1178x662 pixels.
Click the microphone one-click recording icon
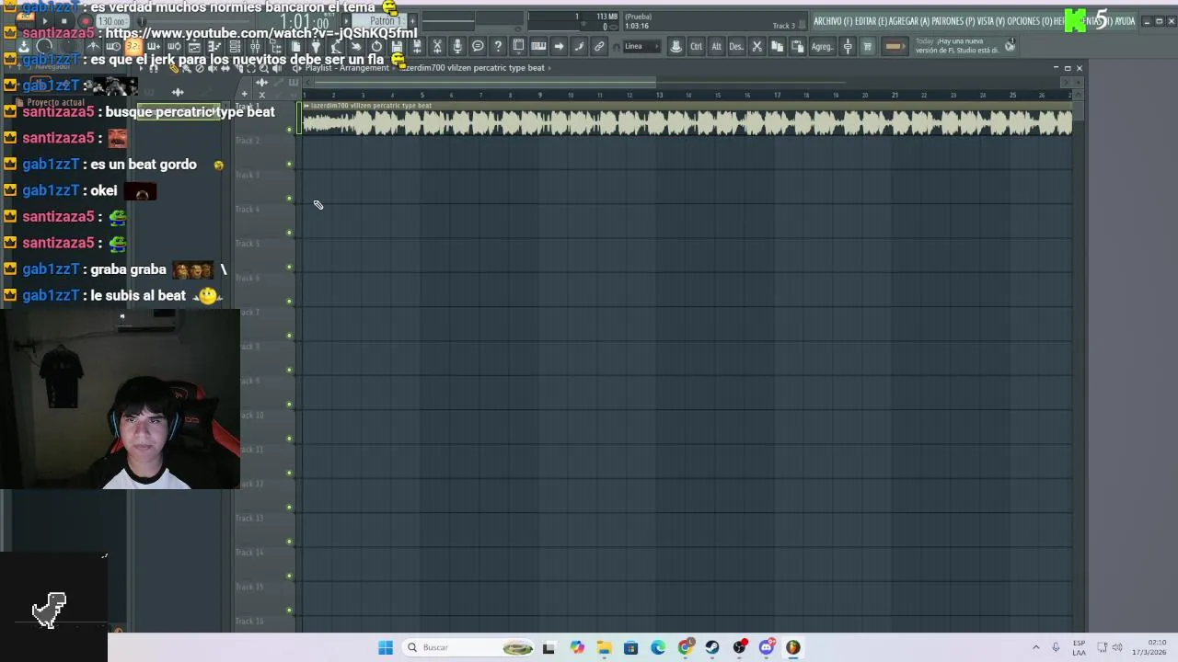coord(456,46)
